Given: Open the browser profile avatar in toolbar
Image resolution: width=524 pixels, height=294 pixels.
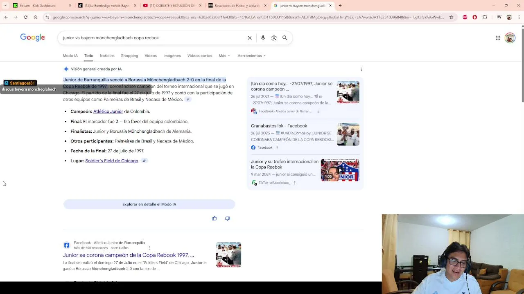Looking at the screenshot, I should pyautogui.click(x=509, y=17).
